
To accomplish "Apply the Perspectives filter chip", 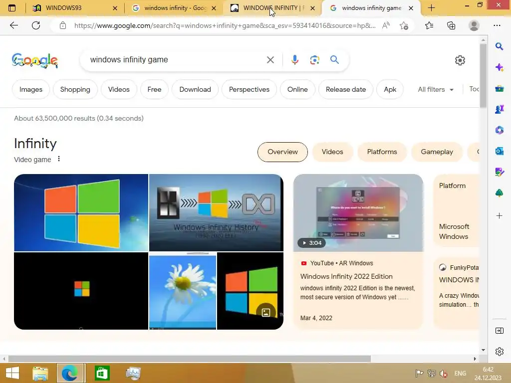I will (249, 89).
